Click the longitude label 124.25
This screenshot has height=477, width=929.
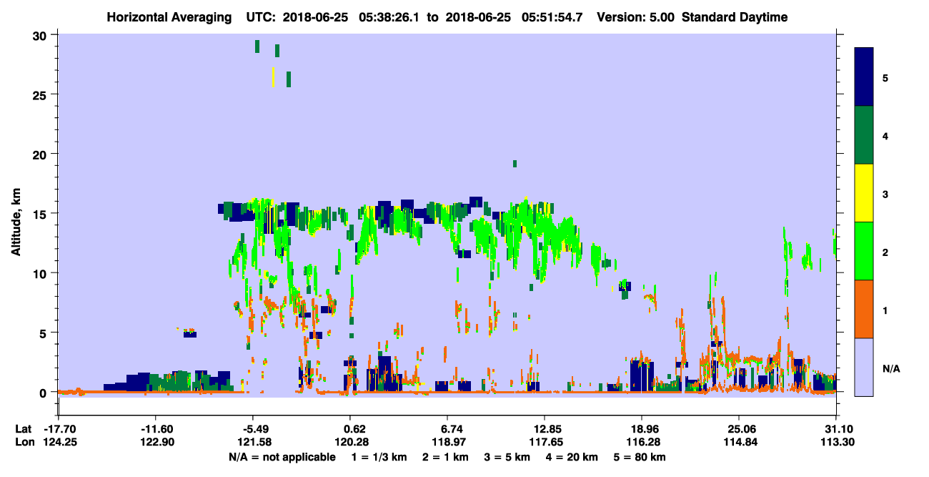click(59, 443)
